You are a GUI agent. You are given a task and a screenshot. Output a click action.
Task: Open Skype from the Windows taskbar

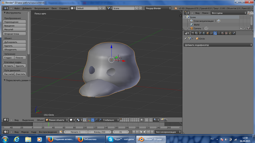(121, 139)
